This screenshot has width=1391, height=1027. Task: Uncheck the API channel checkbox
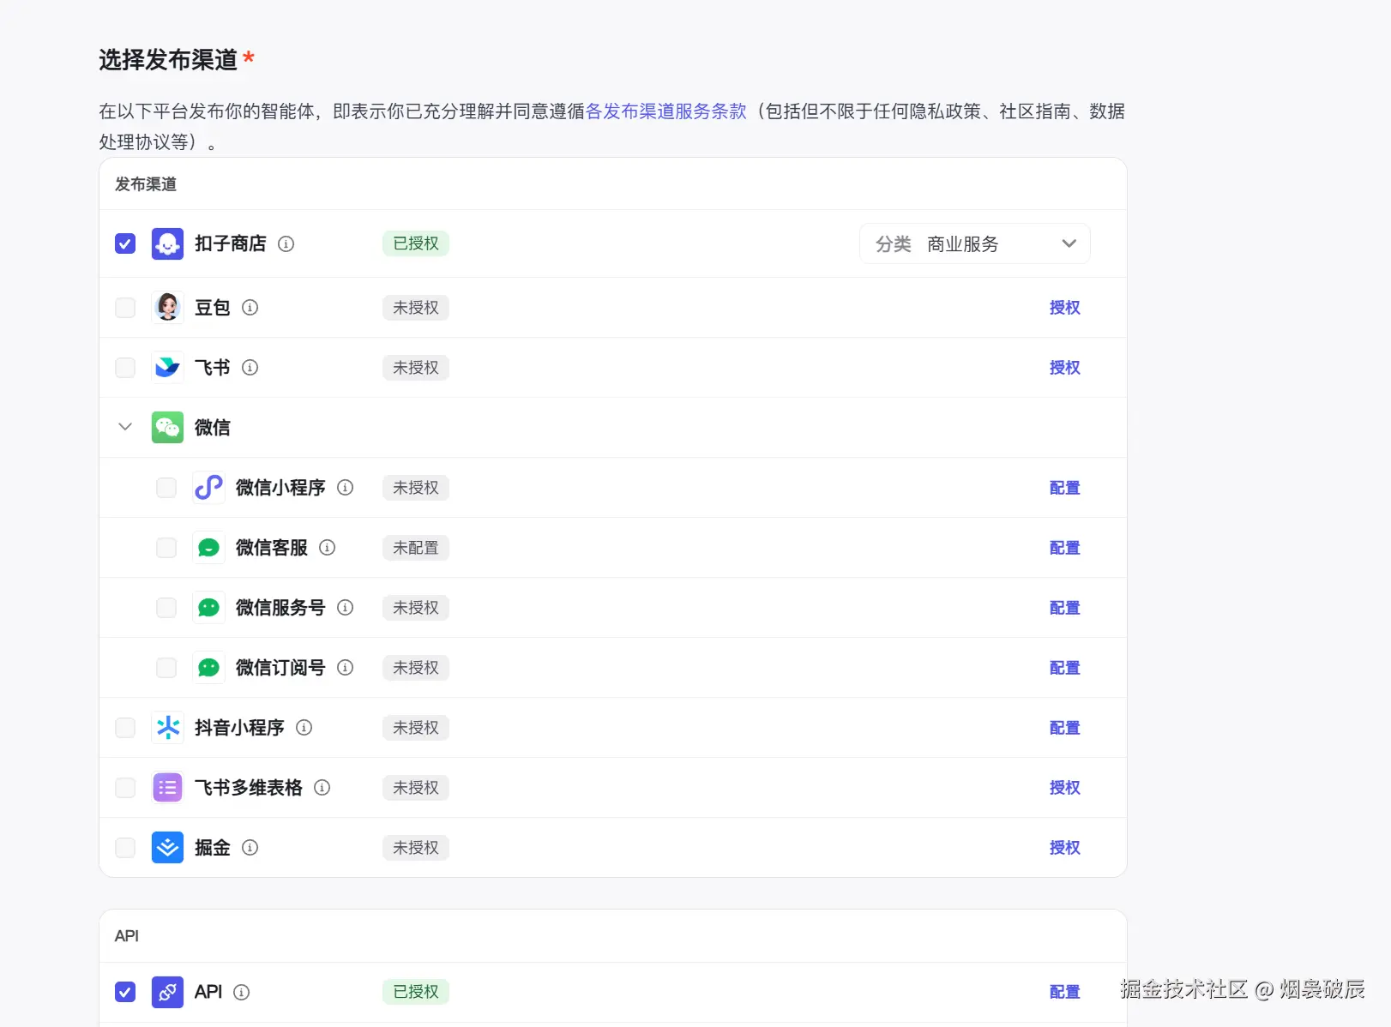click(125, 992)
